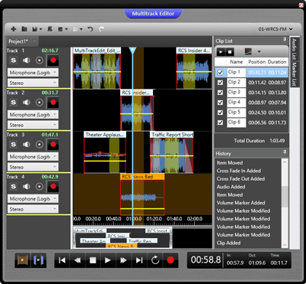Pin the Clip List panel
Viewport: 306px width, 284px height.
(285, 40)
